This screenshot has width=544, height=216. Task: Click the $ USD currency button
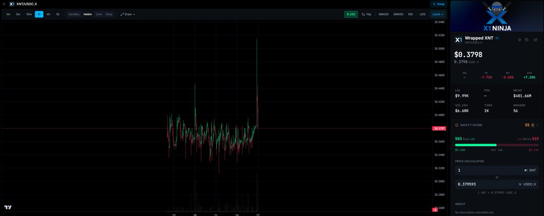point(351,14)
